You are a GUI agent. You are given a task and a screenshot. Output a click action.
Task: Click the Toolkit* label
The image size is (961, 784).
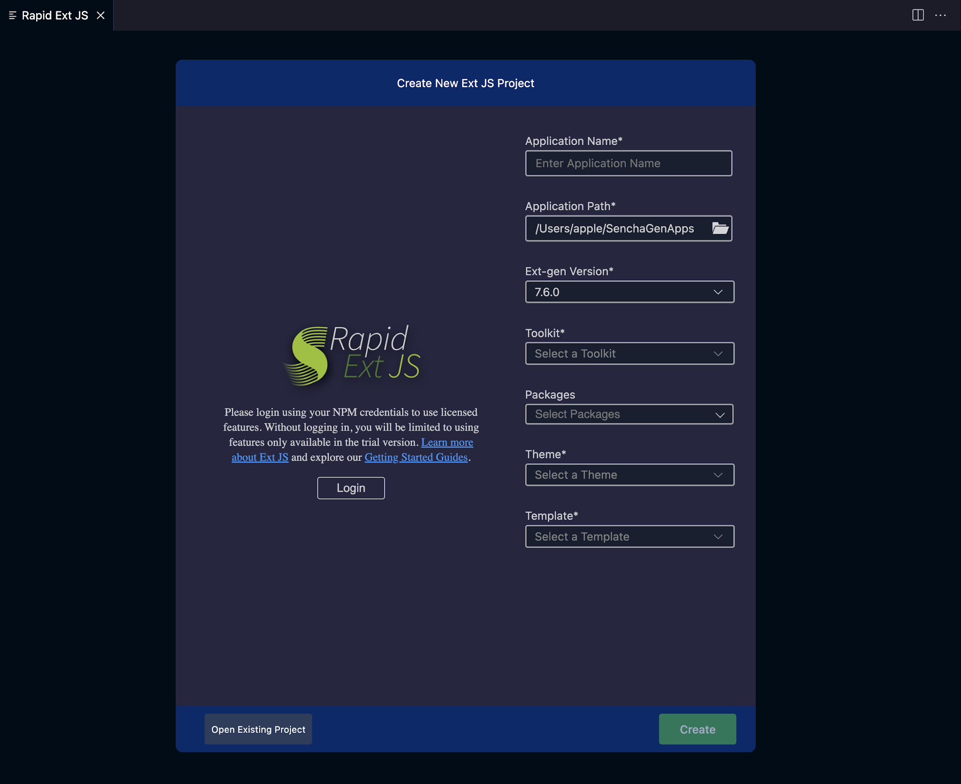pyautogui.click(x=545, y=333)
